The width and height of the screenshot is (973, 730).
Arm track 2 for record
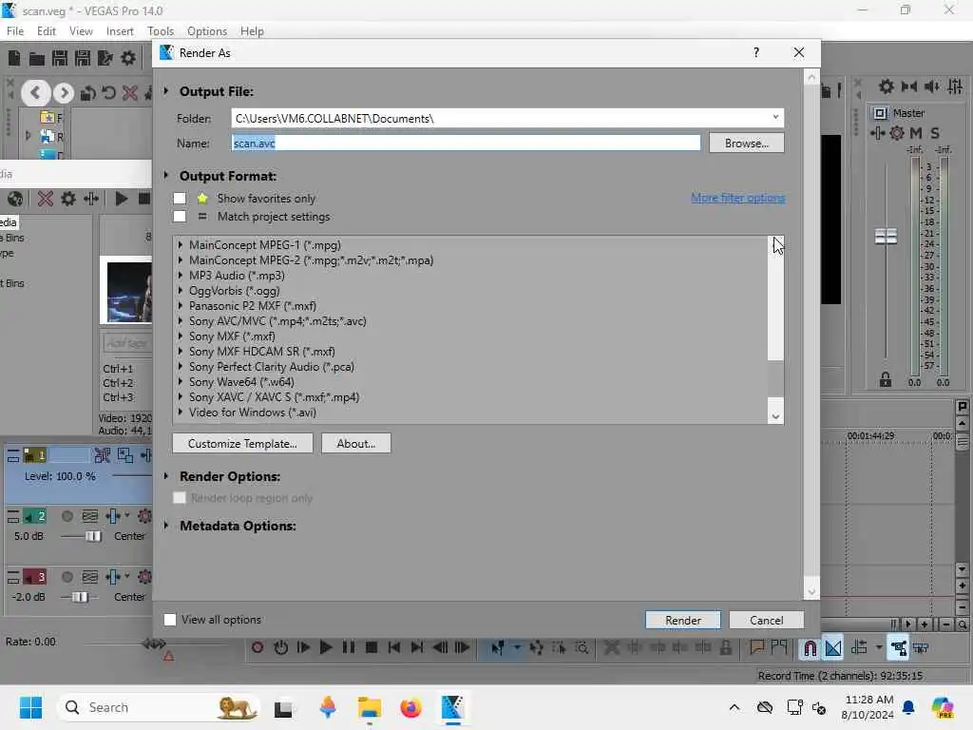tap(67, 516)
